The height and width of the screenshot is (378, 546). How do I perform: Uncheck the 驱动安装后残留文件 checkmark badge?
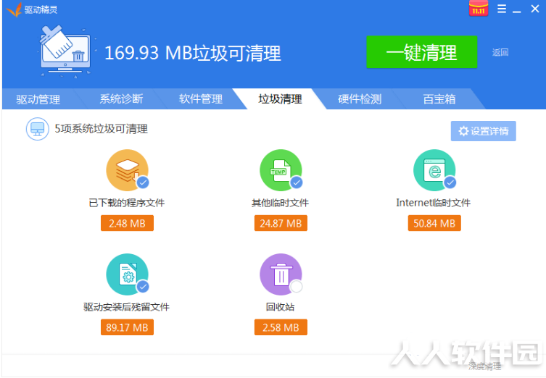pos(143,287)
